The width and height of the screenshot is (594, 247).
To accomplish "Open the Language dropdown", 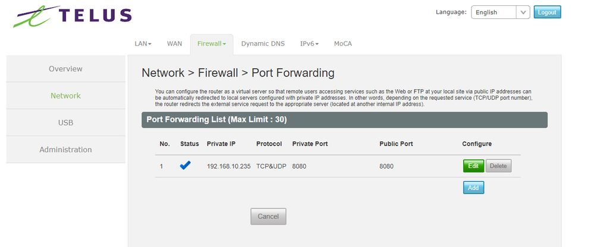I will [500, 12].
